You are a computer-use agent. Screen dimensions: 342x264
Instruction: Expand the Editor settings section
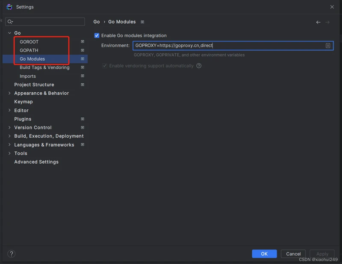[x=9, y=110]
